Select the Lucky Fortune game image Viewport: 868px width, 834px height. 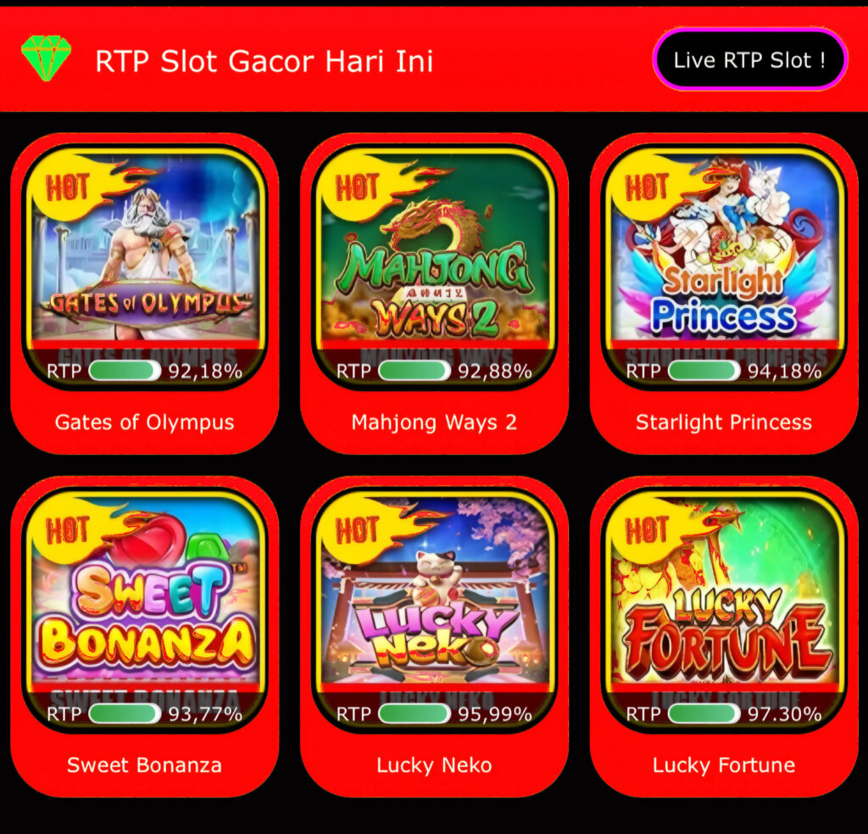click(724, 611)
